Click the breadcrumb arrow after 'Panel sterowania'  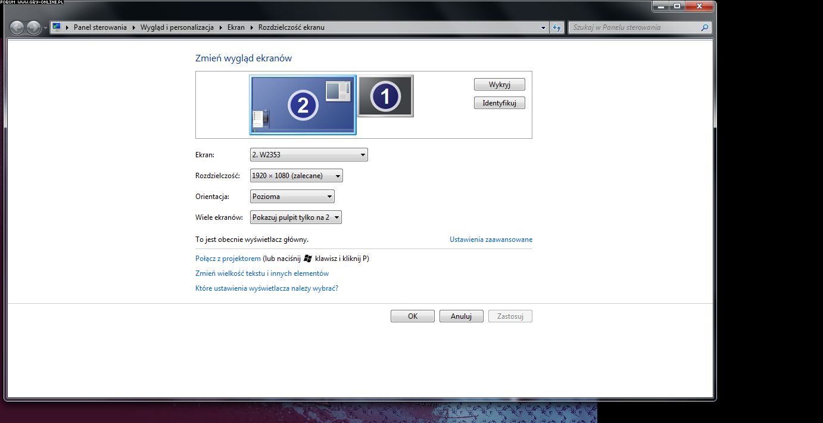point(134,27)
